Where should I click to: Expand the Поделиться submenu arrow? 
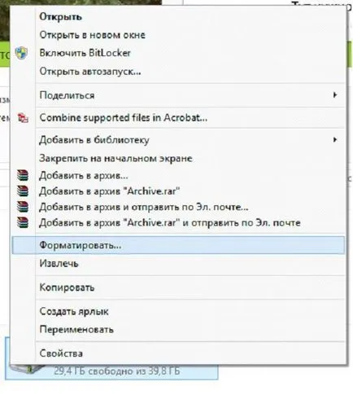click(x=335, y=95)
